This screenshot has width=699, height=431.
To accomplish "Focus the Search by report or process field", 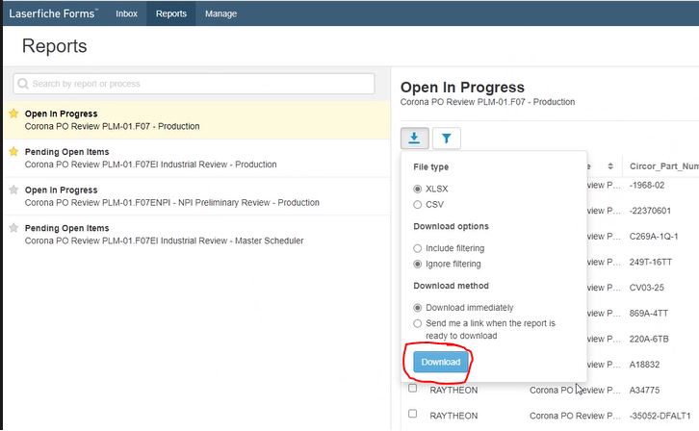I will tap(194, 84).
